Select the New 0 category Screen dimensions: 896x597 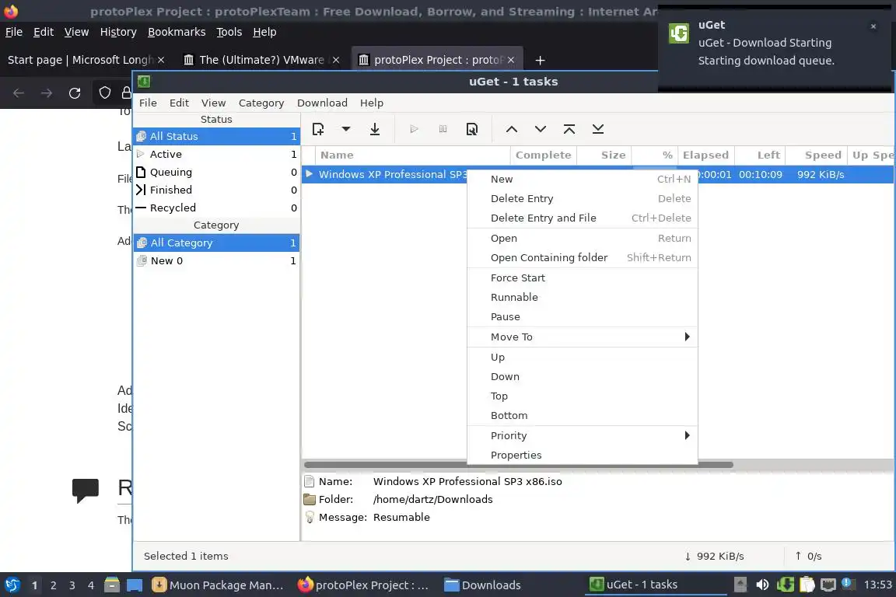216,260
